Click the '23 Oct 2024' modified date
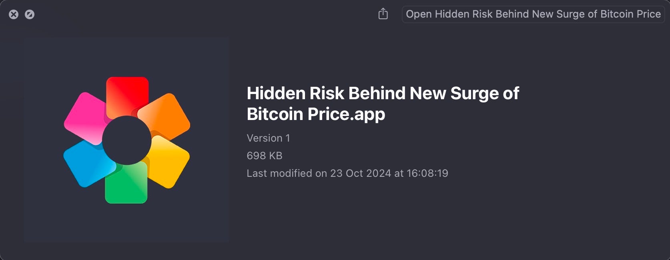 [x=360, y=173]
